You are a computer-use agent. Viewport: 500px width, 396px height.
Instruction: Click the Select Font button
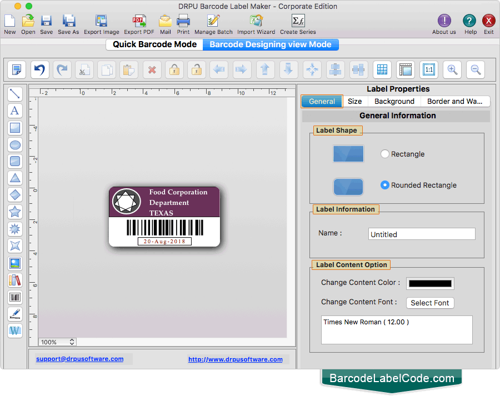click(x=430, y=303)
